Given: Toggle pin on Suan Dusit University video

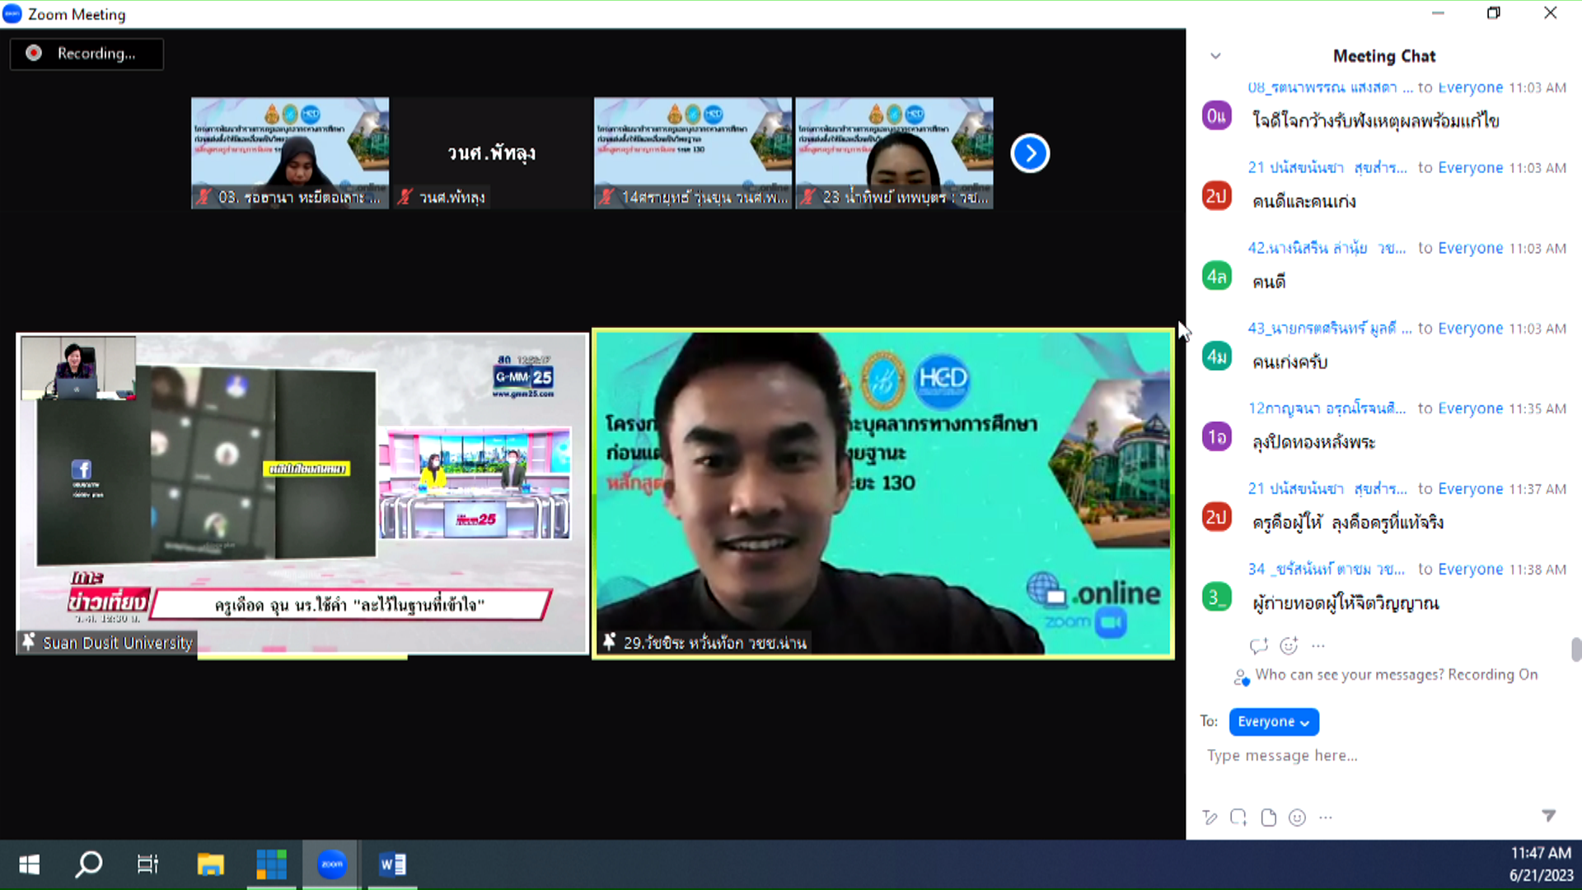Looking at the screenshot, I should coord(29,642).
